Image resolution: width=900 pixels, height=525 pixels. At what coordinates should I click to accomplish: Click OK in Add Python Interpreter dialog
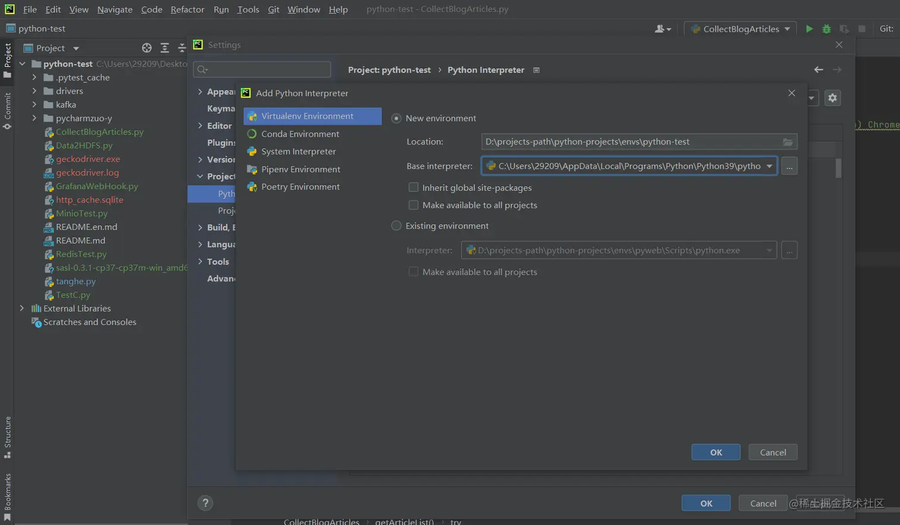point(716,452)
